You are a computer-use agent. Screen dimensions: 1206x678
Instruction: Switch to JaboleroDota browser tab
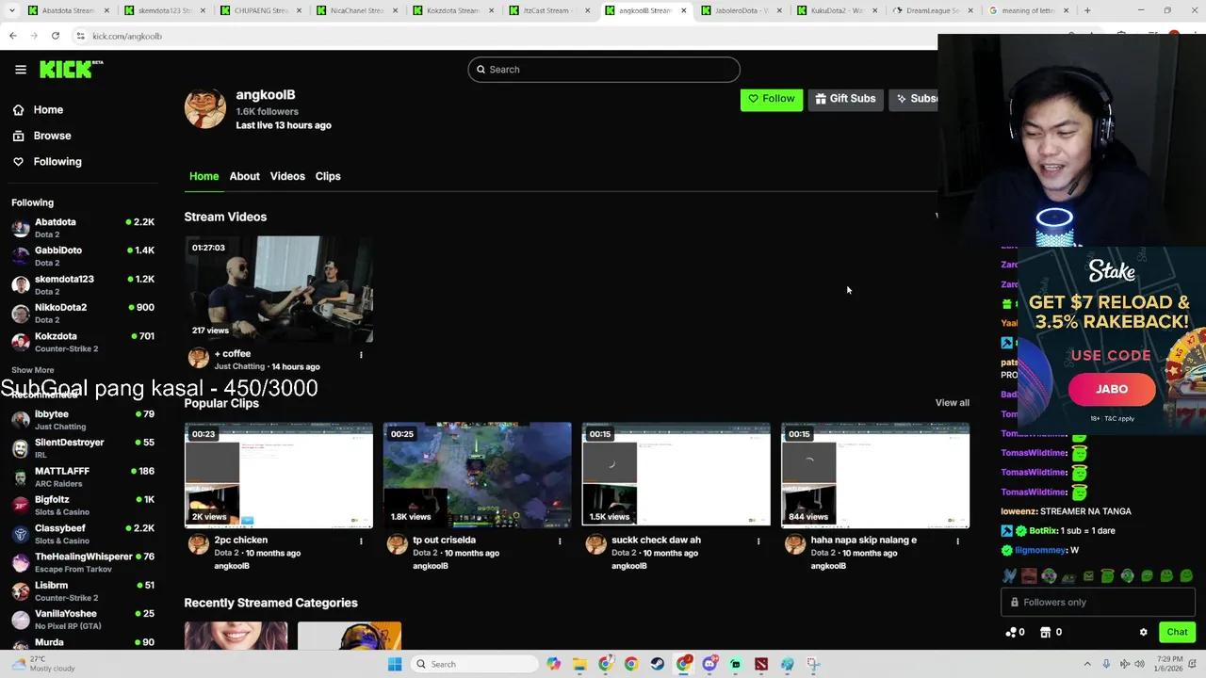click(742, 10)
